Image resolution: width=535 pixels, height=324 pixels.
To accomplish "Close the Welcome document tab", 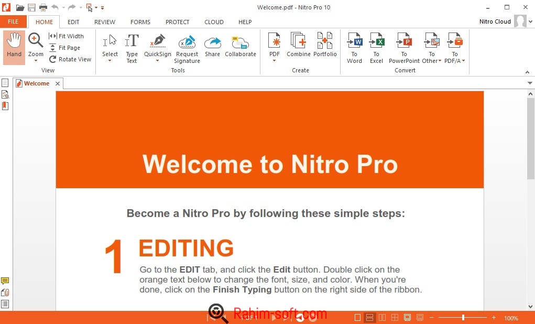I will pyautogui.click(x=58, y=83).
